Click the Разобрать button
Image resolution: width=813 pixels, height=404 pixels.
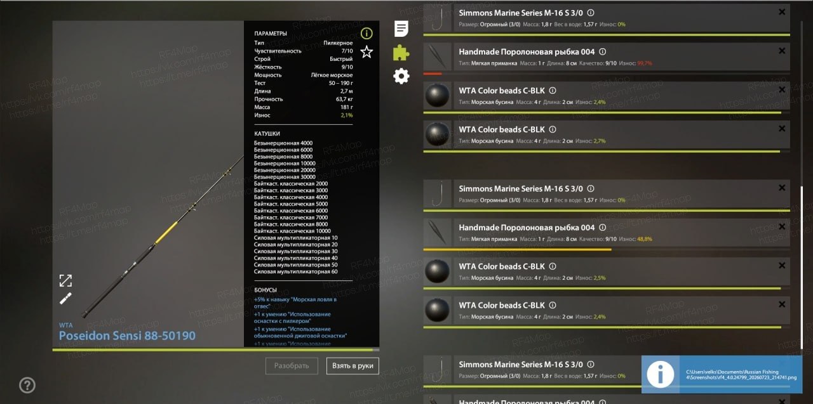pos(292,366)
